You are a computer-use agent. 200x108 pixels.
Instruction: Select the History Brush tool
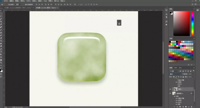pos(1,35)
